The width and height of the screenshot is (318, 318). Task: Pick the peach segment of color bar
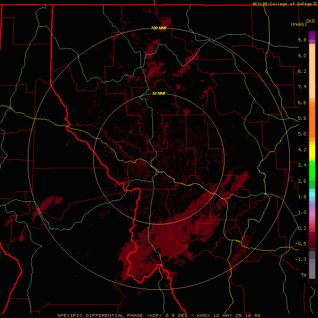(x=312, y=71)
